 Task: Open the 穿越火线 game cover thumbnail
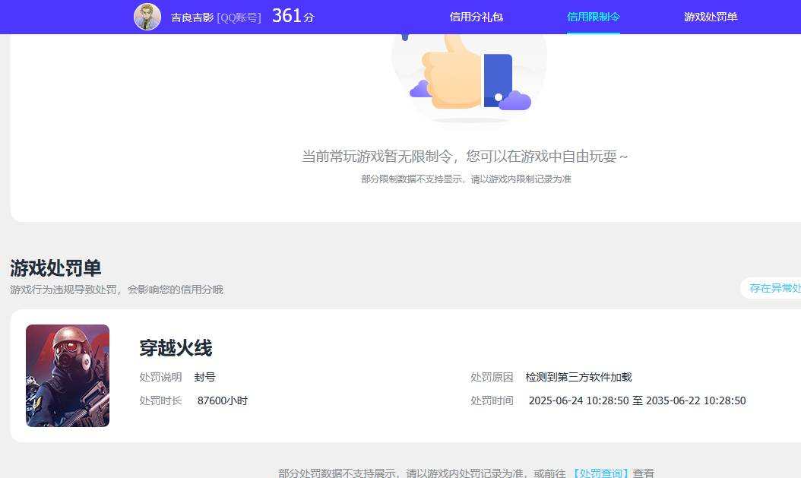(x=68, y=375)
